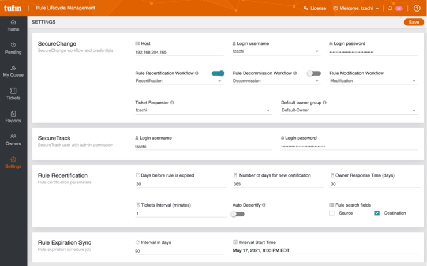Click the server icon beside Host label
The image size is (427, 266).
[x=137, y=43]
